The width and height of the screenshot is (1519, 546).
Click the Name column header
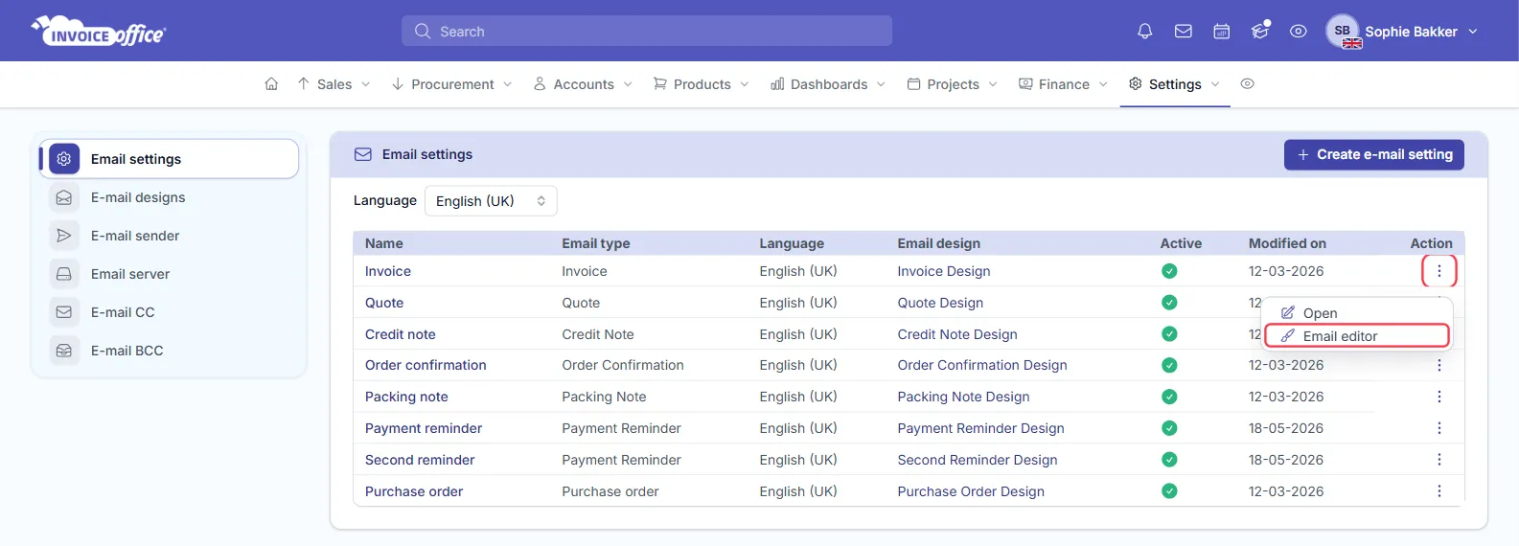click(x=384, y=243)
